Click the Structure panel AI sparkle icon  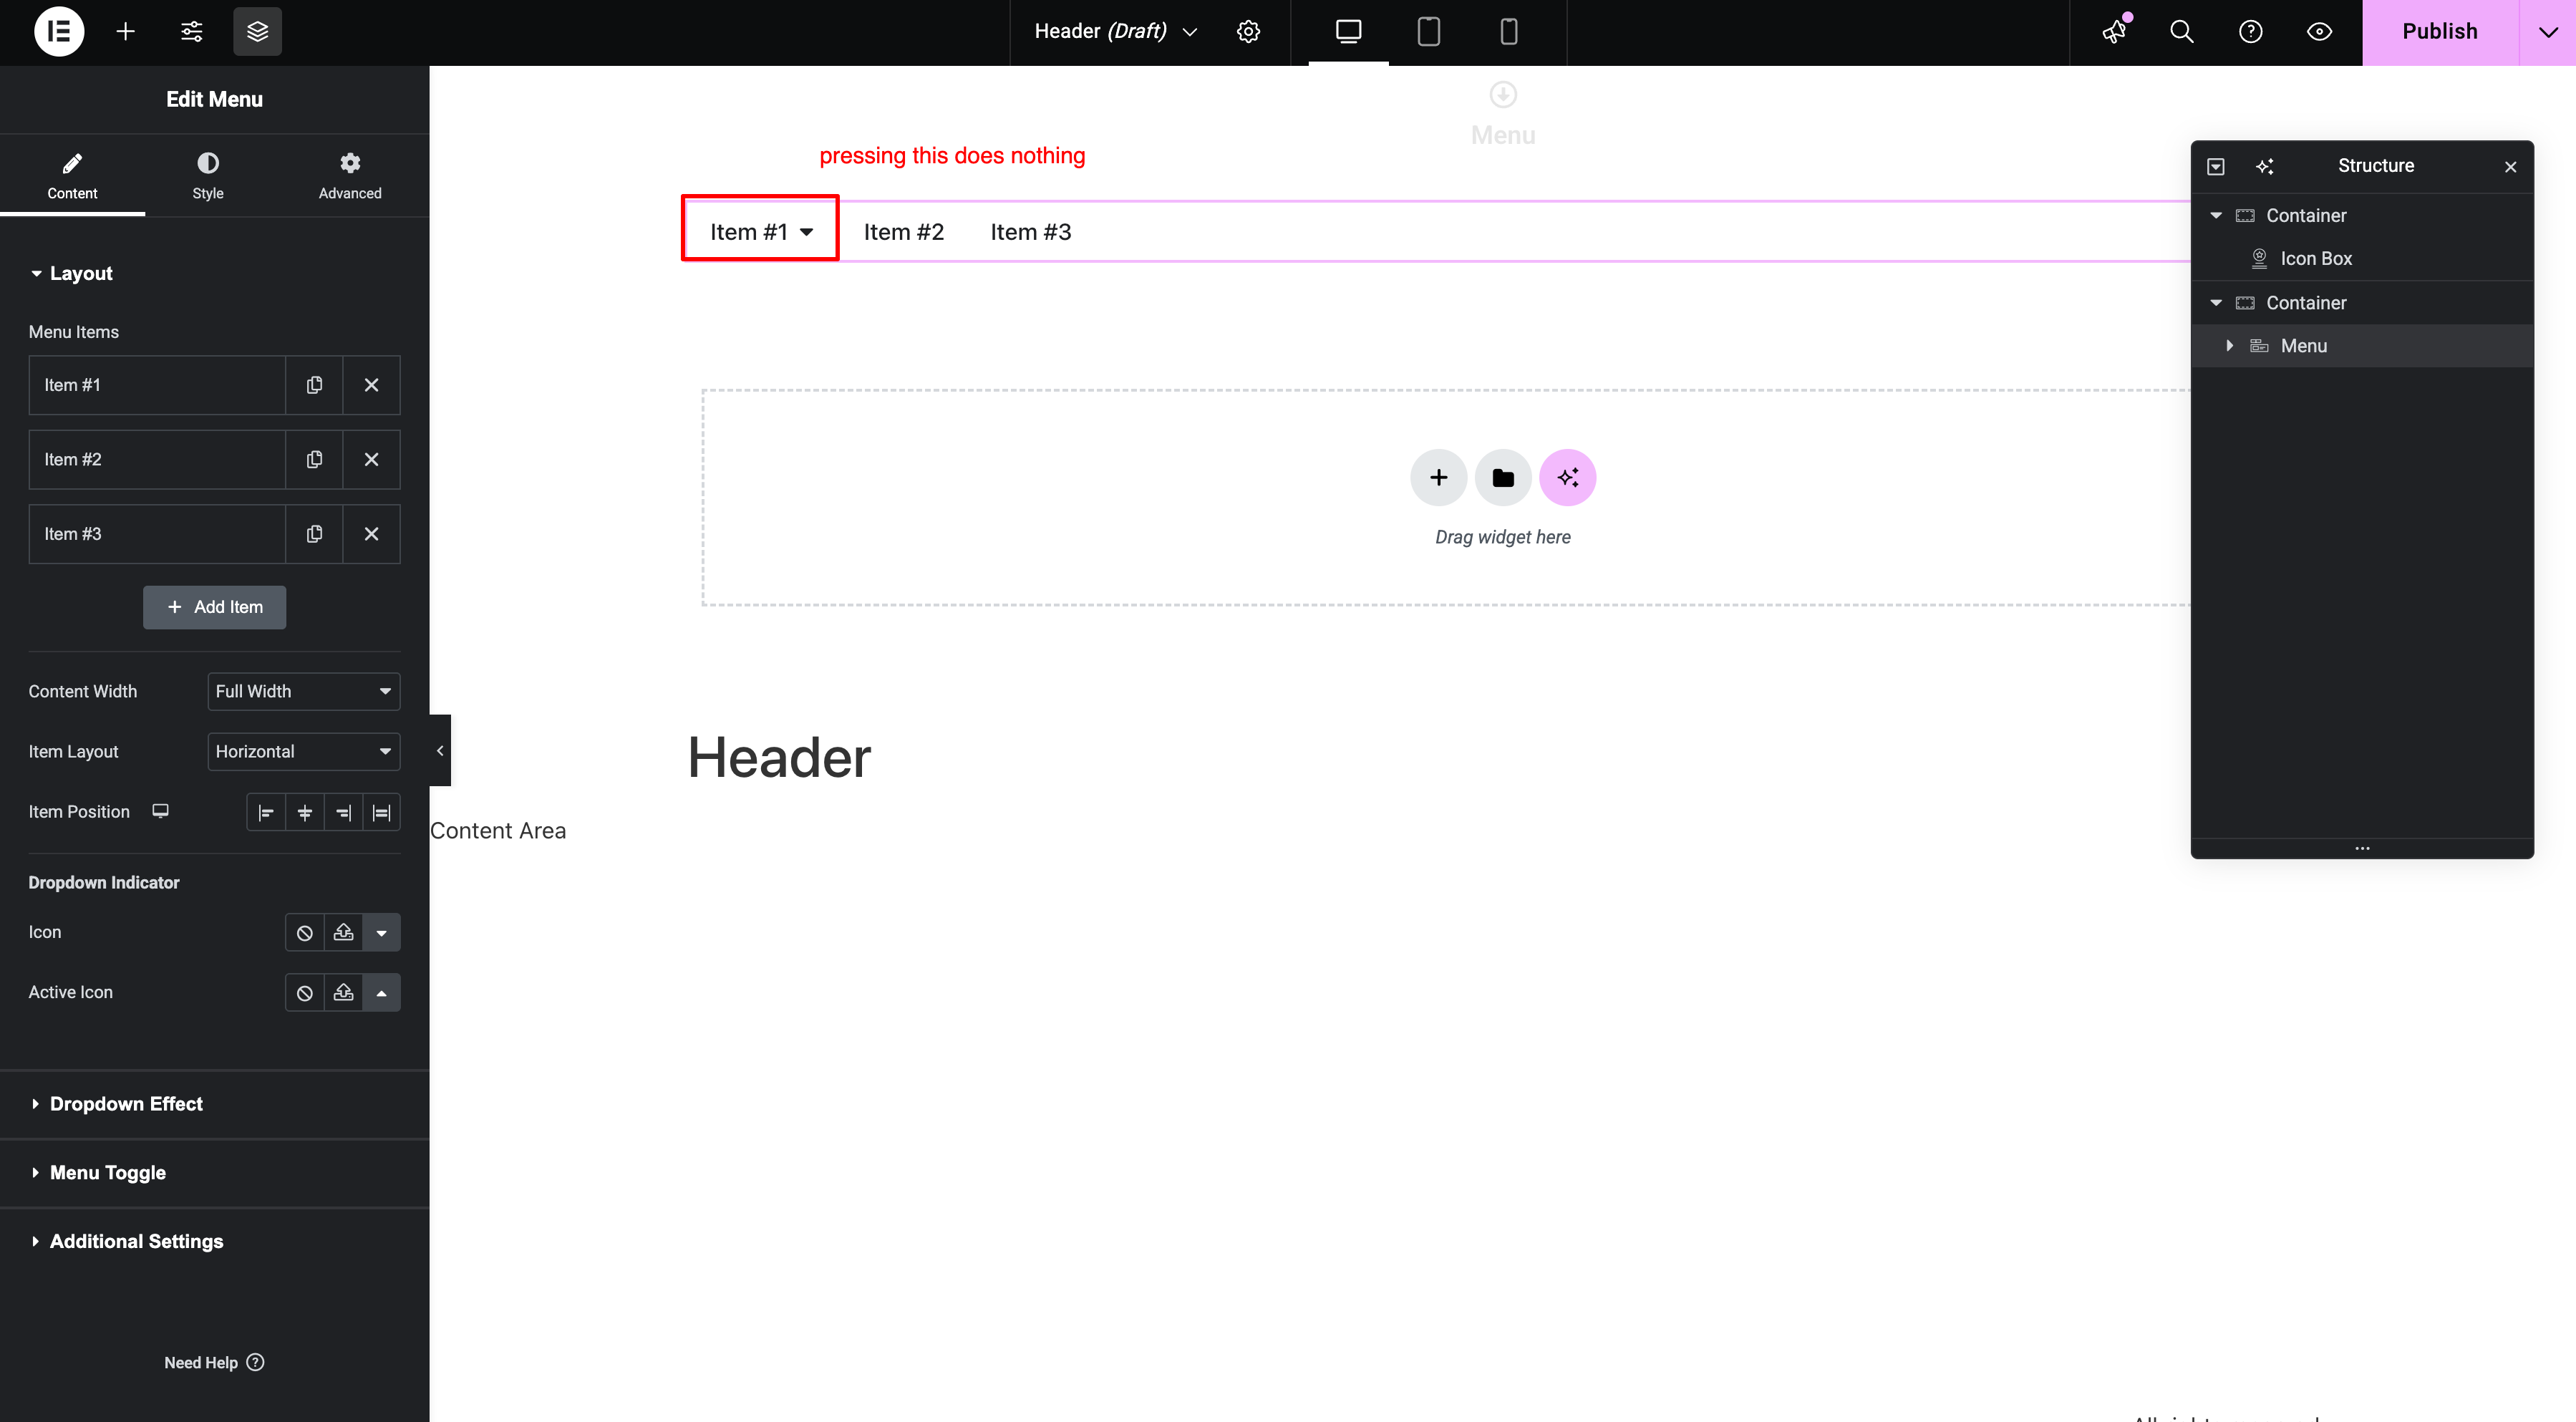2265,166
